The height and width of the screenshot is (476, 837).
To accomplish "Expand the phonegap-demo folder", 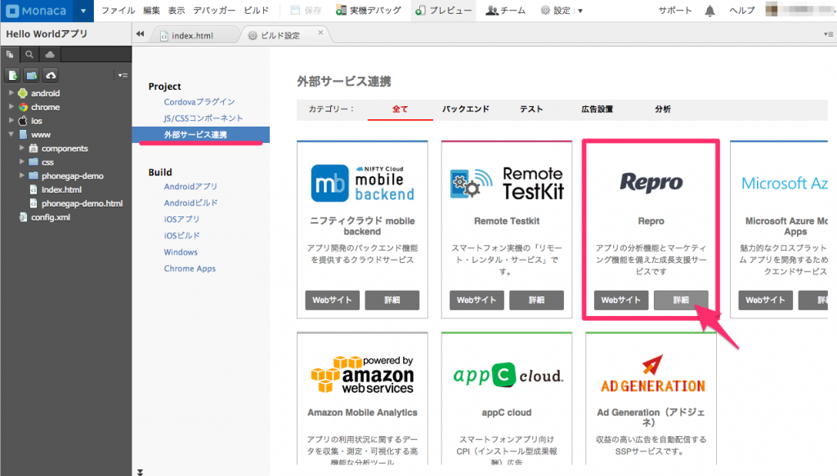I will coord(22,176).
